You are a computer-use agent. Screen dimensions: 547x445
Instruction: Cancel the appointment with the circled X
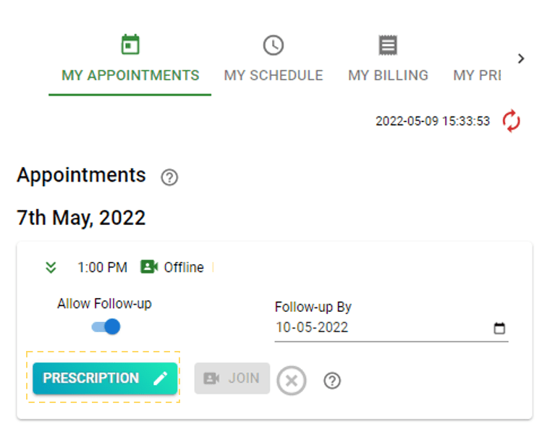point(292,380)
